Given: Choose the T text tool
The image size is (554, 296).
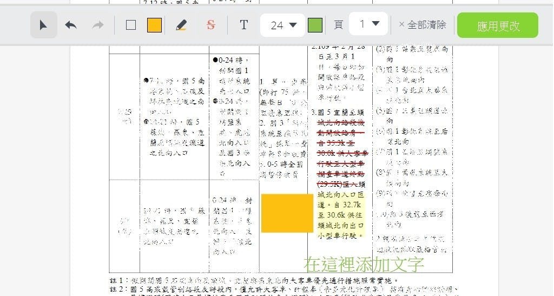Looking at the screenshot, I should (244, 25).
